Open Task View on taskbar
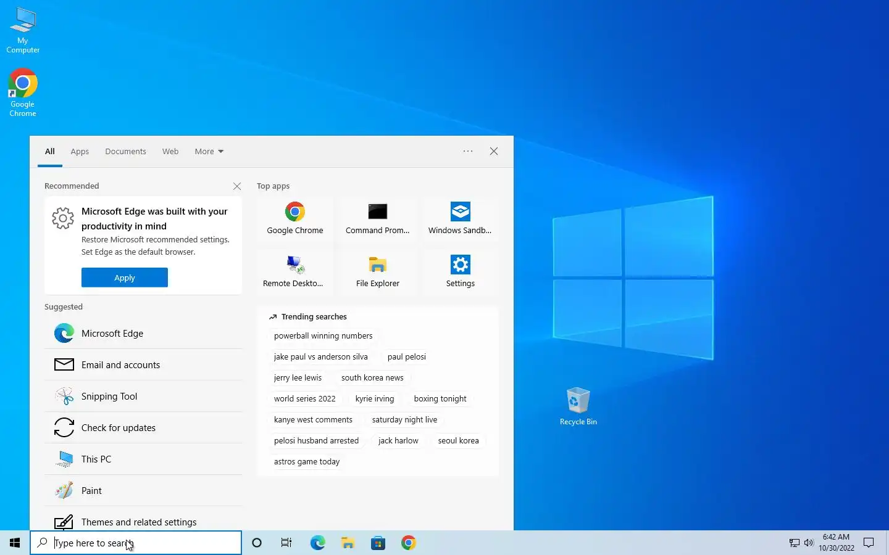 (286, 543)
